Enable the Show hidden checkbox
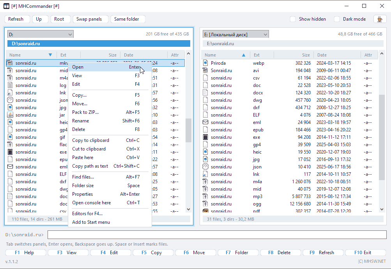 pos(293,19)
